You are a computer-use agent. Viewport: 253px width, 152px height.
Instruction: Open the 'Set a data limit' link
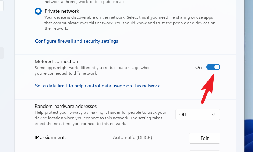[x=97, y=86]
